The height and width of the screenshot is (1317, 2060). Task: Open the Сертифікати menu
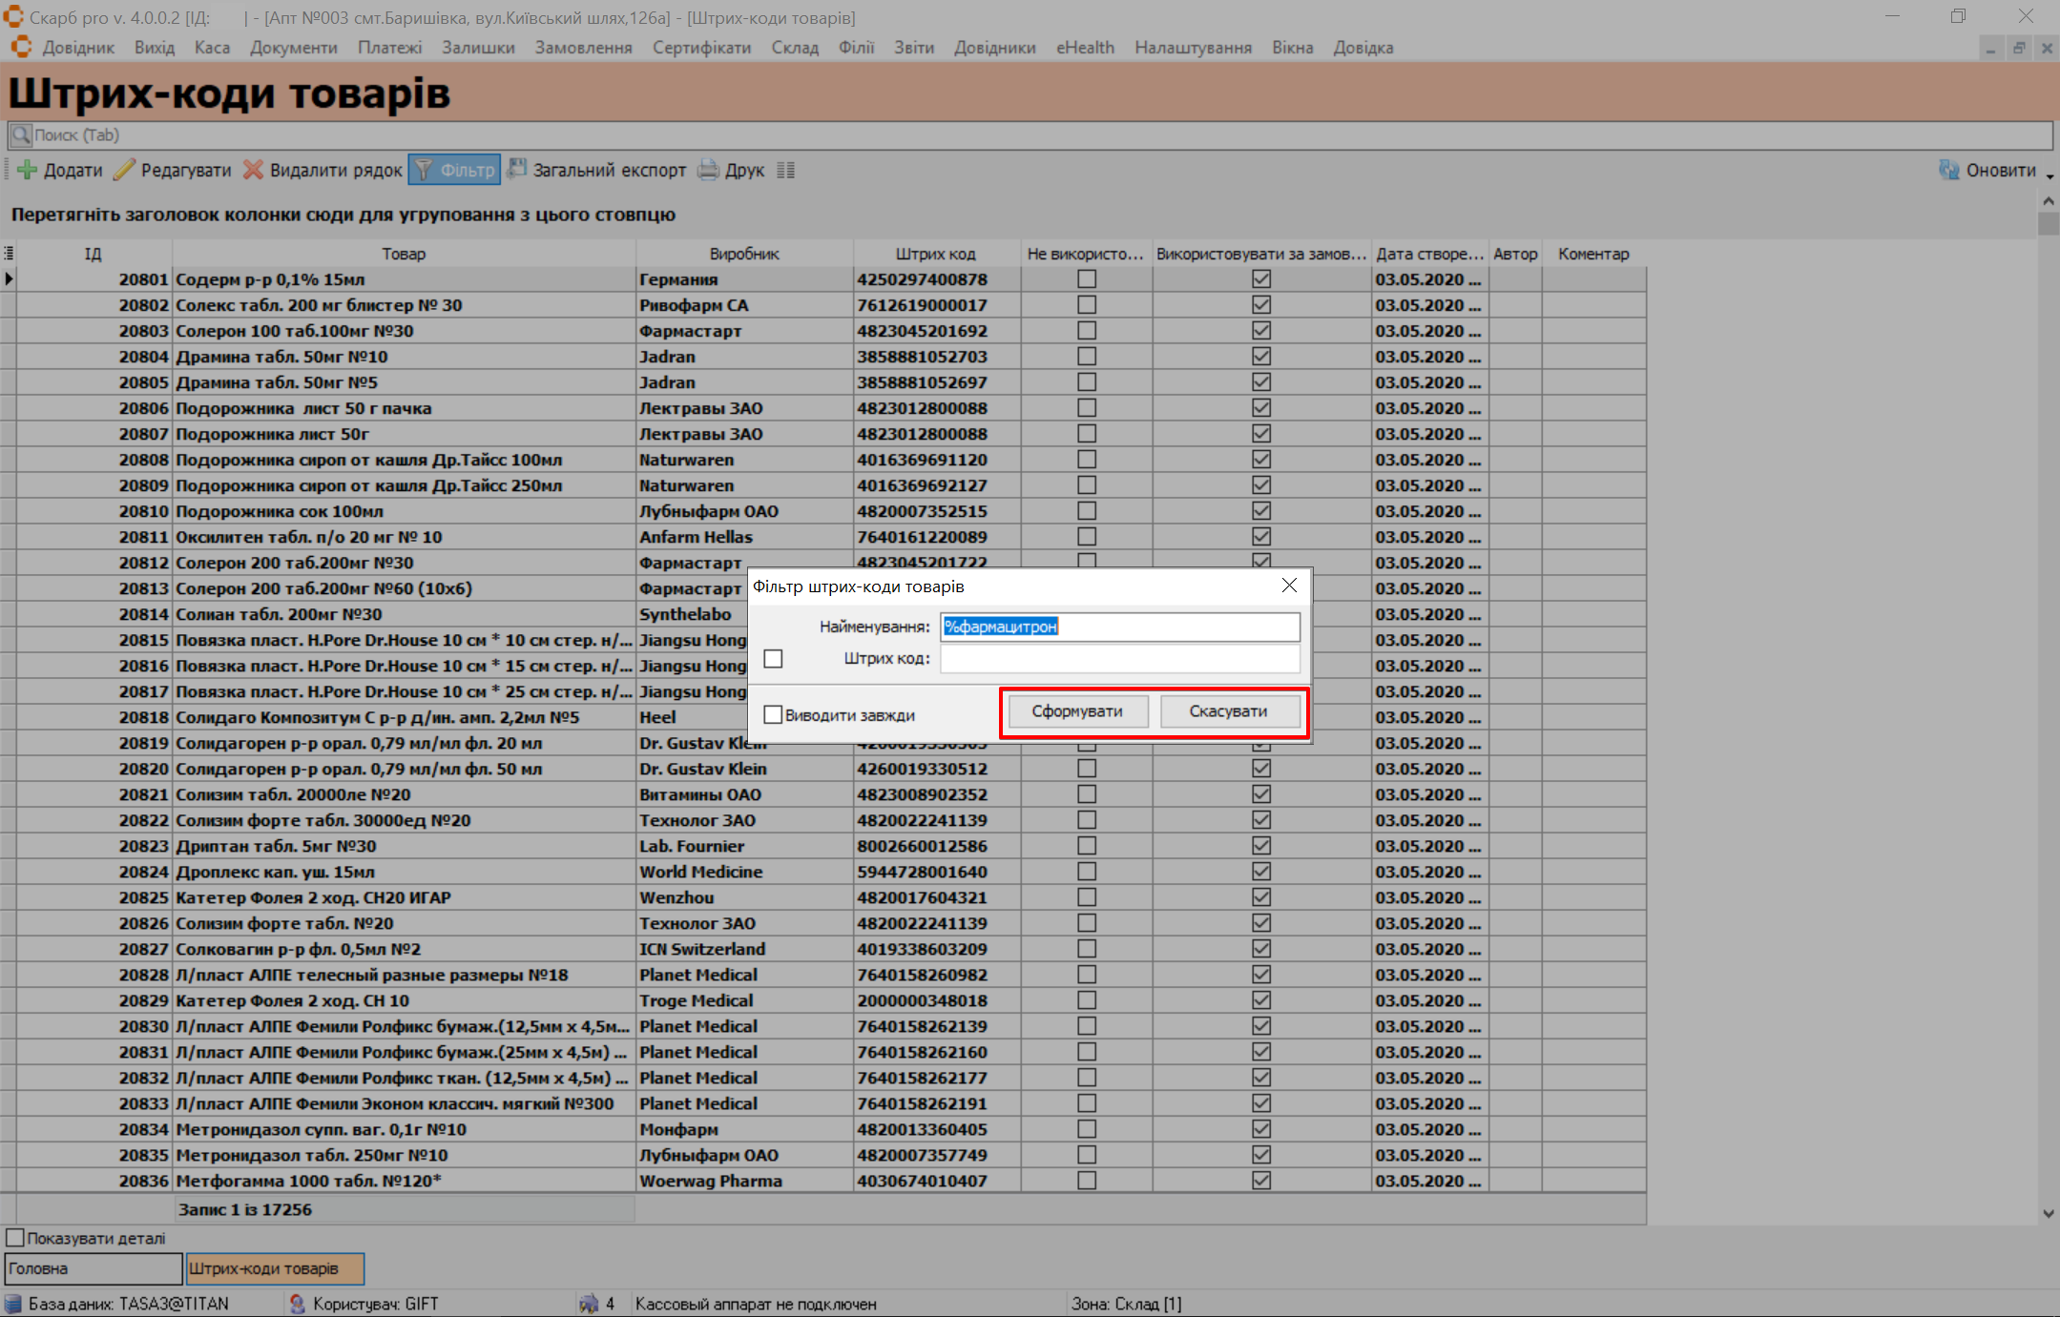coord(701,48)
